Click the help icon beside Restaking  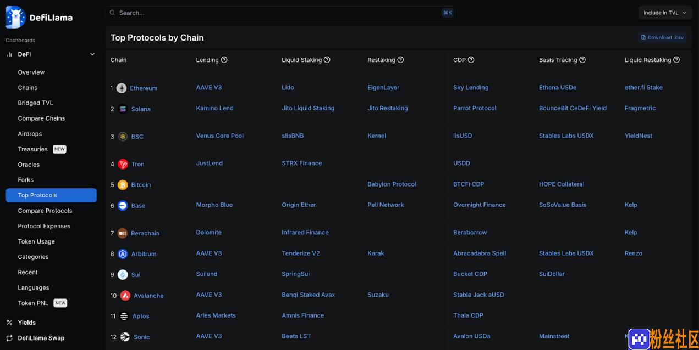(400, 60)
